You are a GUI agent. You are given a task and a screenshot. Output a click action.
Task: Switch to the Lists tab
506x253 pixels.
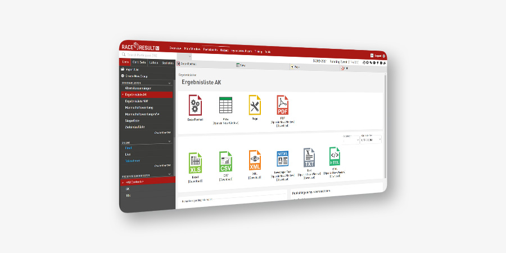[125, 62]
